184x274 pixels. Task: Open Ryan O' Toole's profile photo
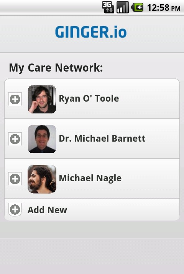click(x=42, y=99)
